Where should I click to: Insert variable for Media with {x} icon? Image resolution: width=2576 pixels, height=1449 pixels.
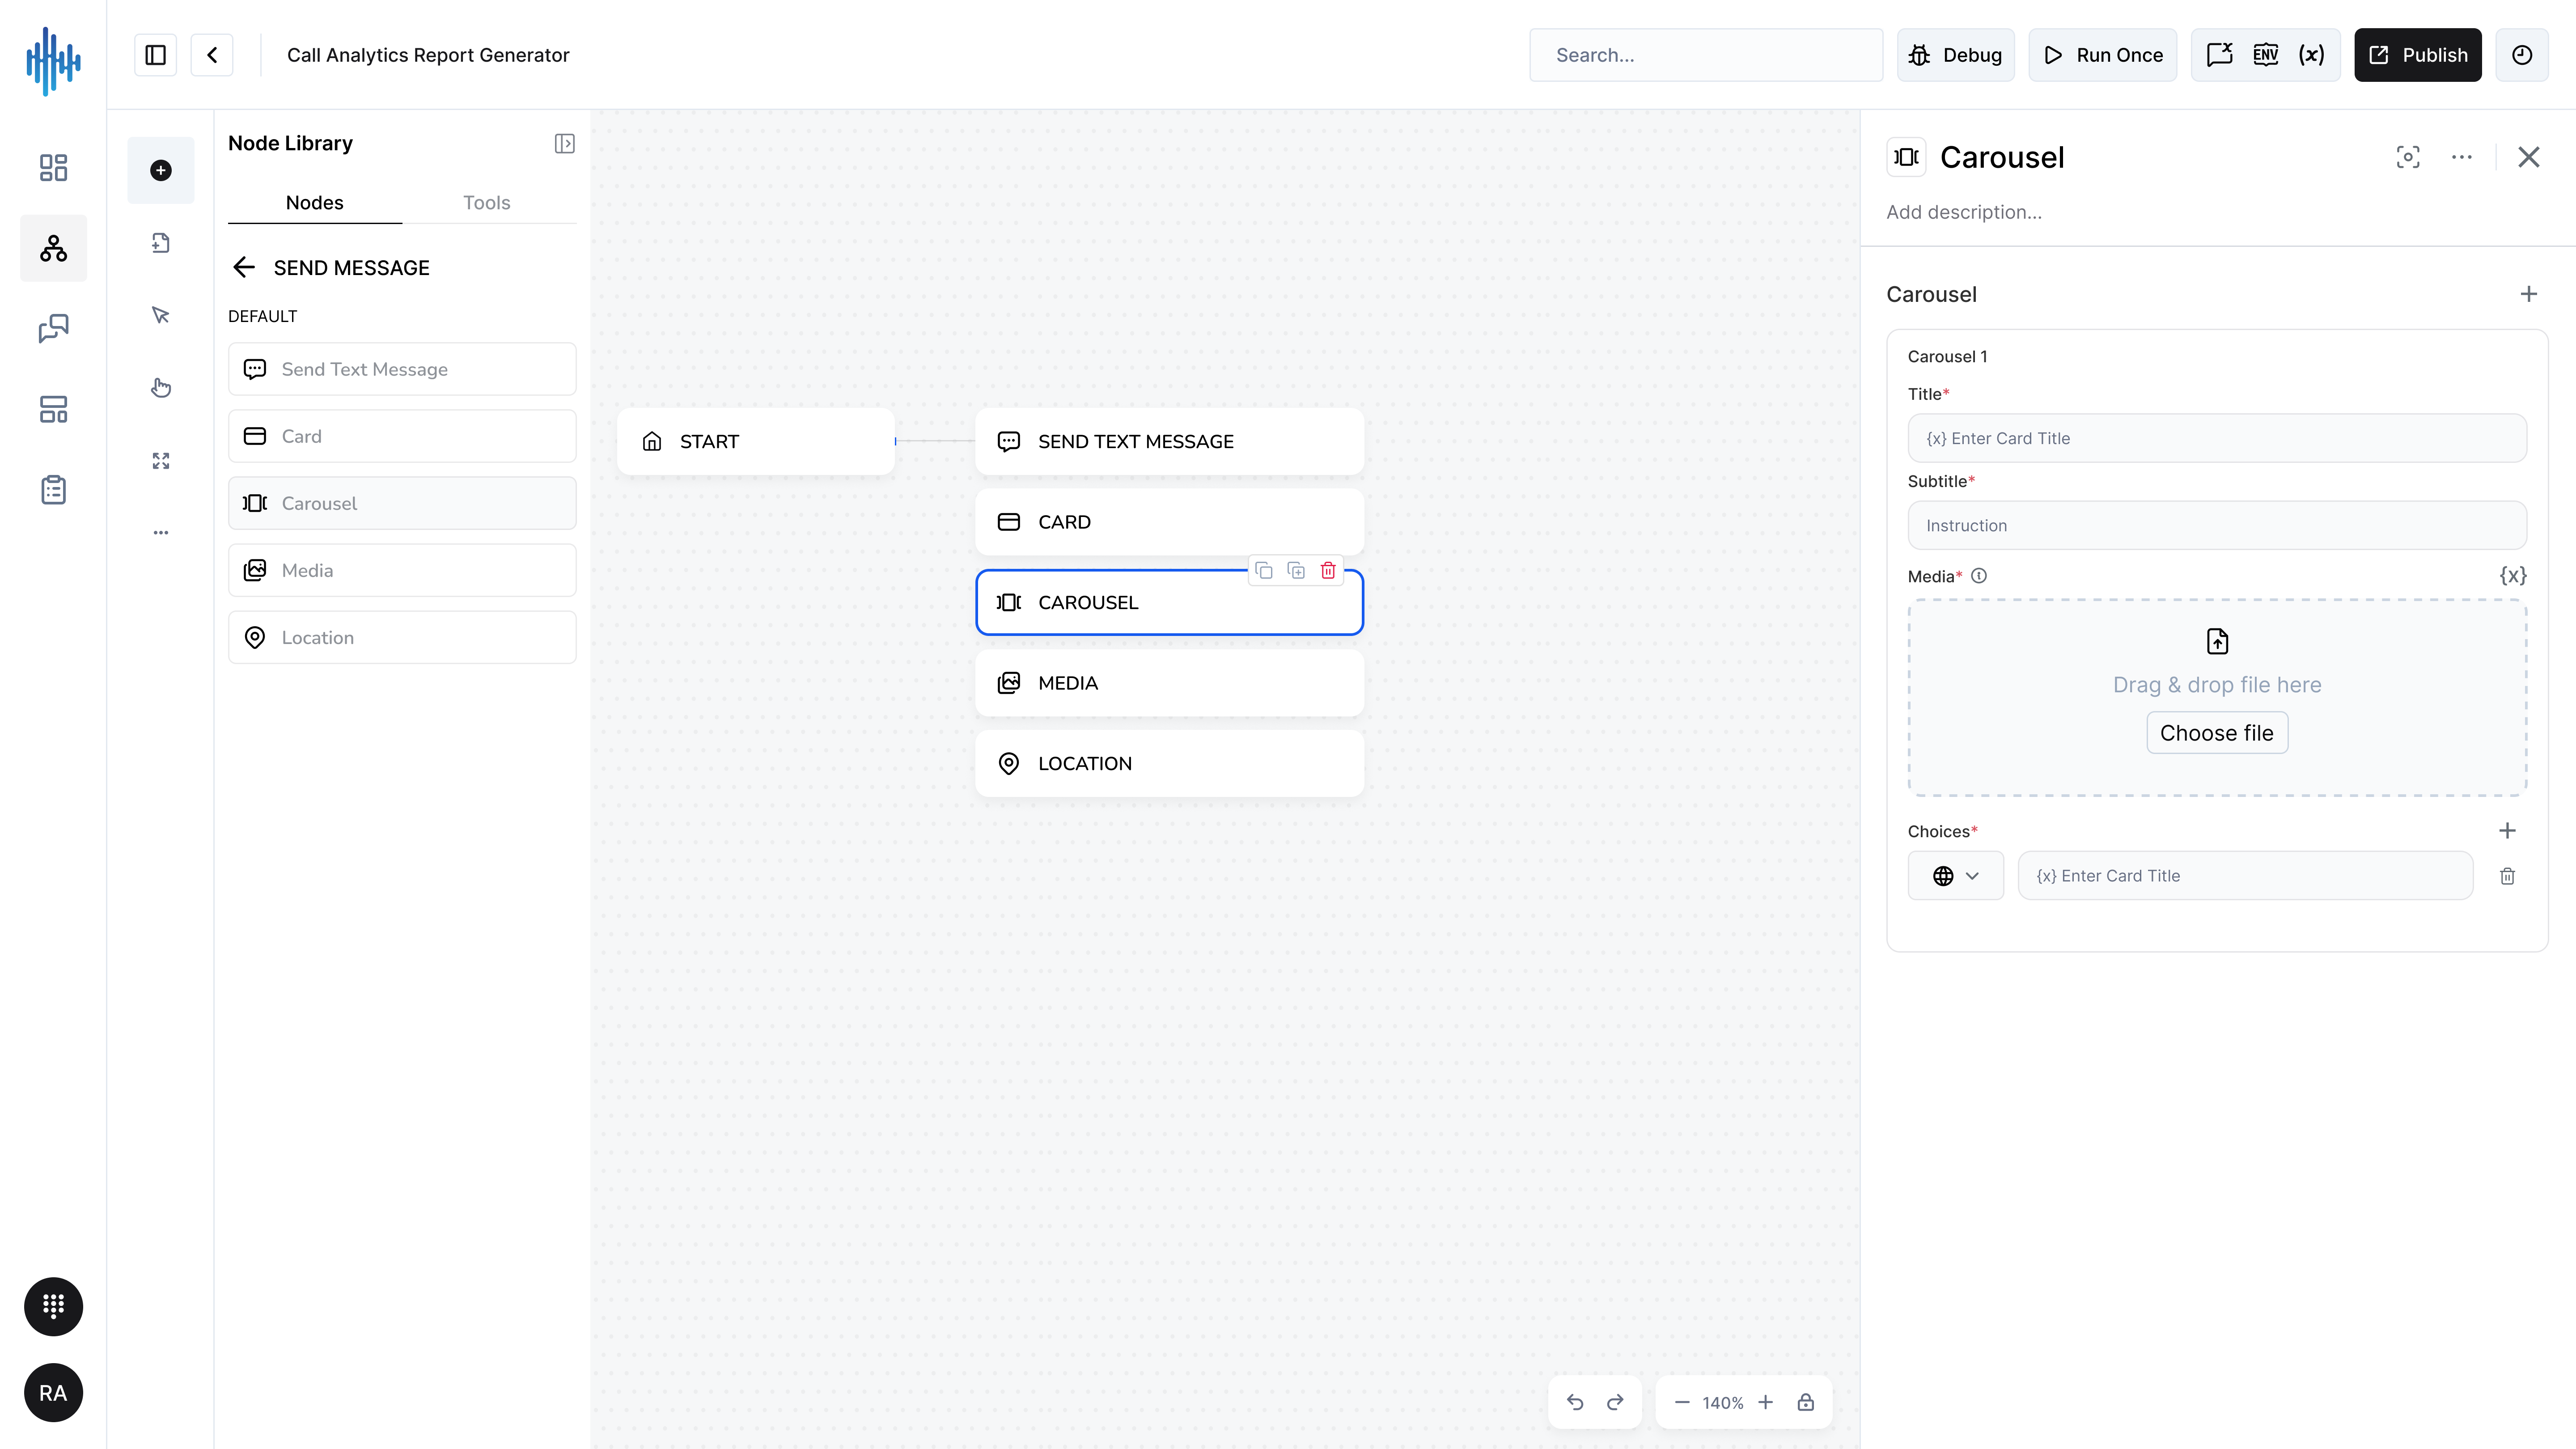(x=2513, y=575)
